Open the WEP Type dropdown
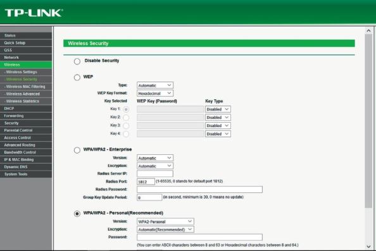The width and height of the screenshot is (376, 251). click(155, 85)
